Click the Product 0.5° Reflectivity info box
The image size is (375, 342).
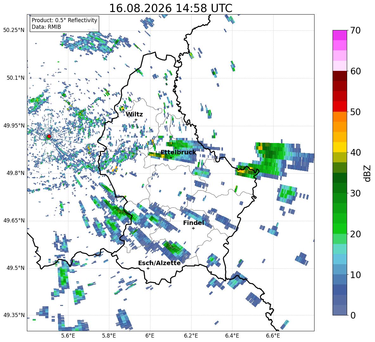pos(64,23)
